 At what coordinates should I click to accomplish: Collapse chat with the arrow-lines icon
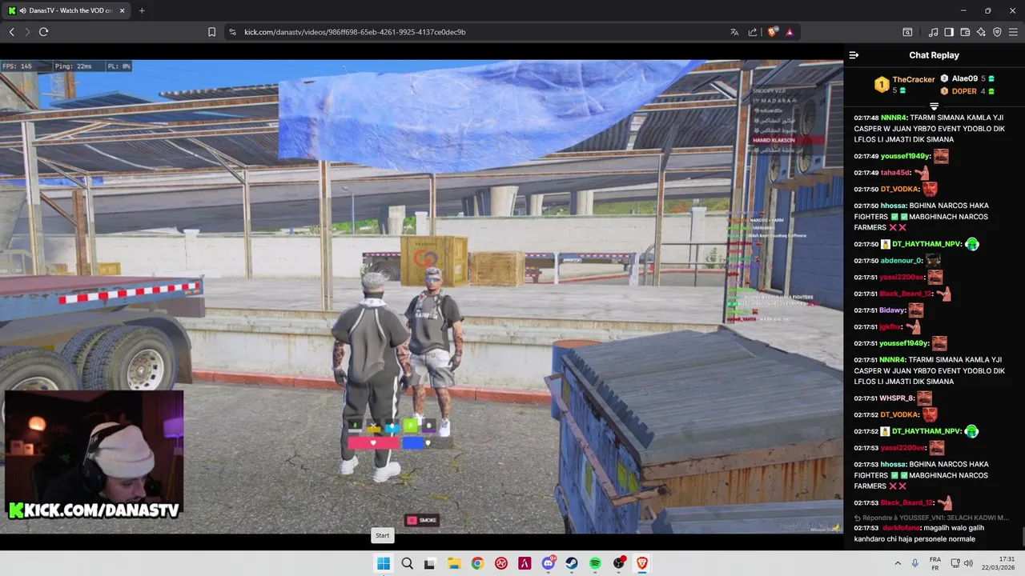(854, 55)
